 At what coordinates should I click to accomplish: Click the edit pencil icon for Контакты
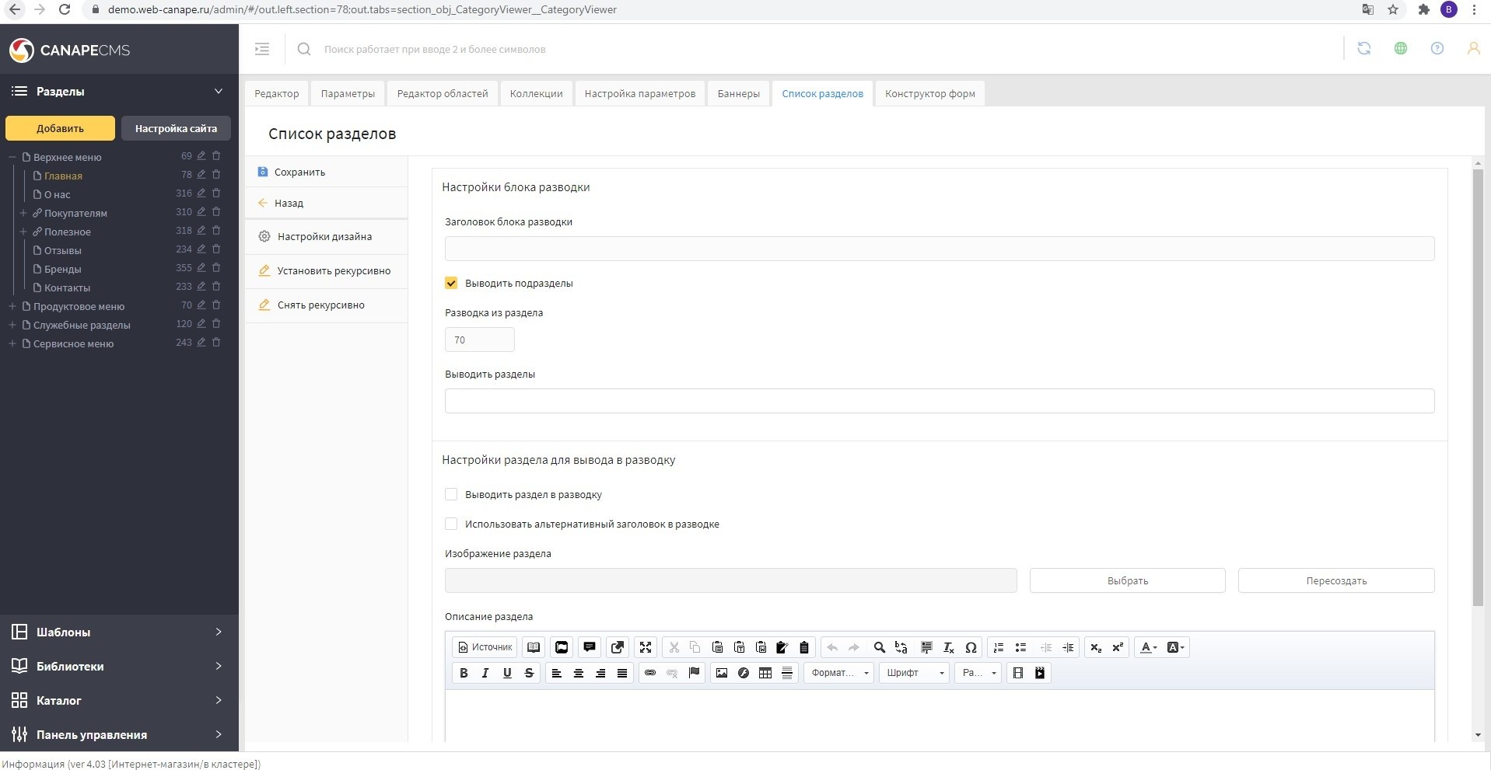coord(201,287)
